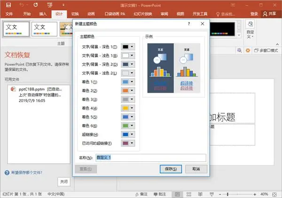Click the Tell Me lightbulb search box
The image size is (282, 198).
pyautogui.click(x=225, y=14)
